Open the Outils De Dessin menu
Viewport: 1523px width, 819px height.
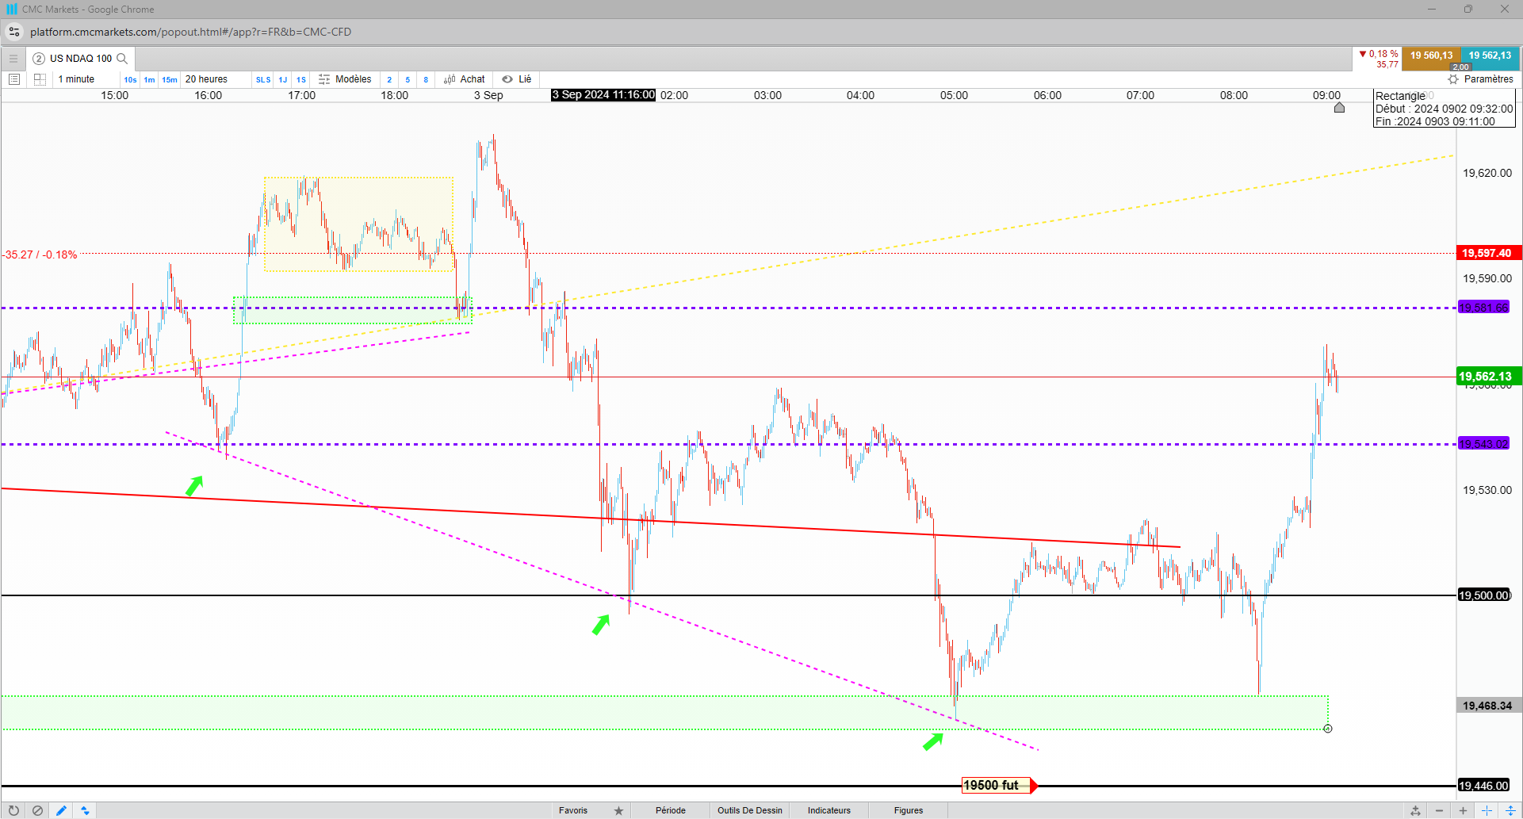coord(750,810)
